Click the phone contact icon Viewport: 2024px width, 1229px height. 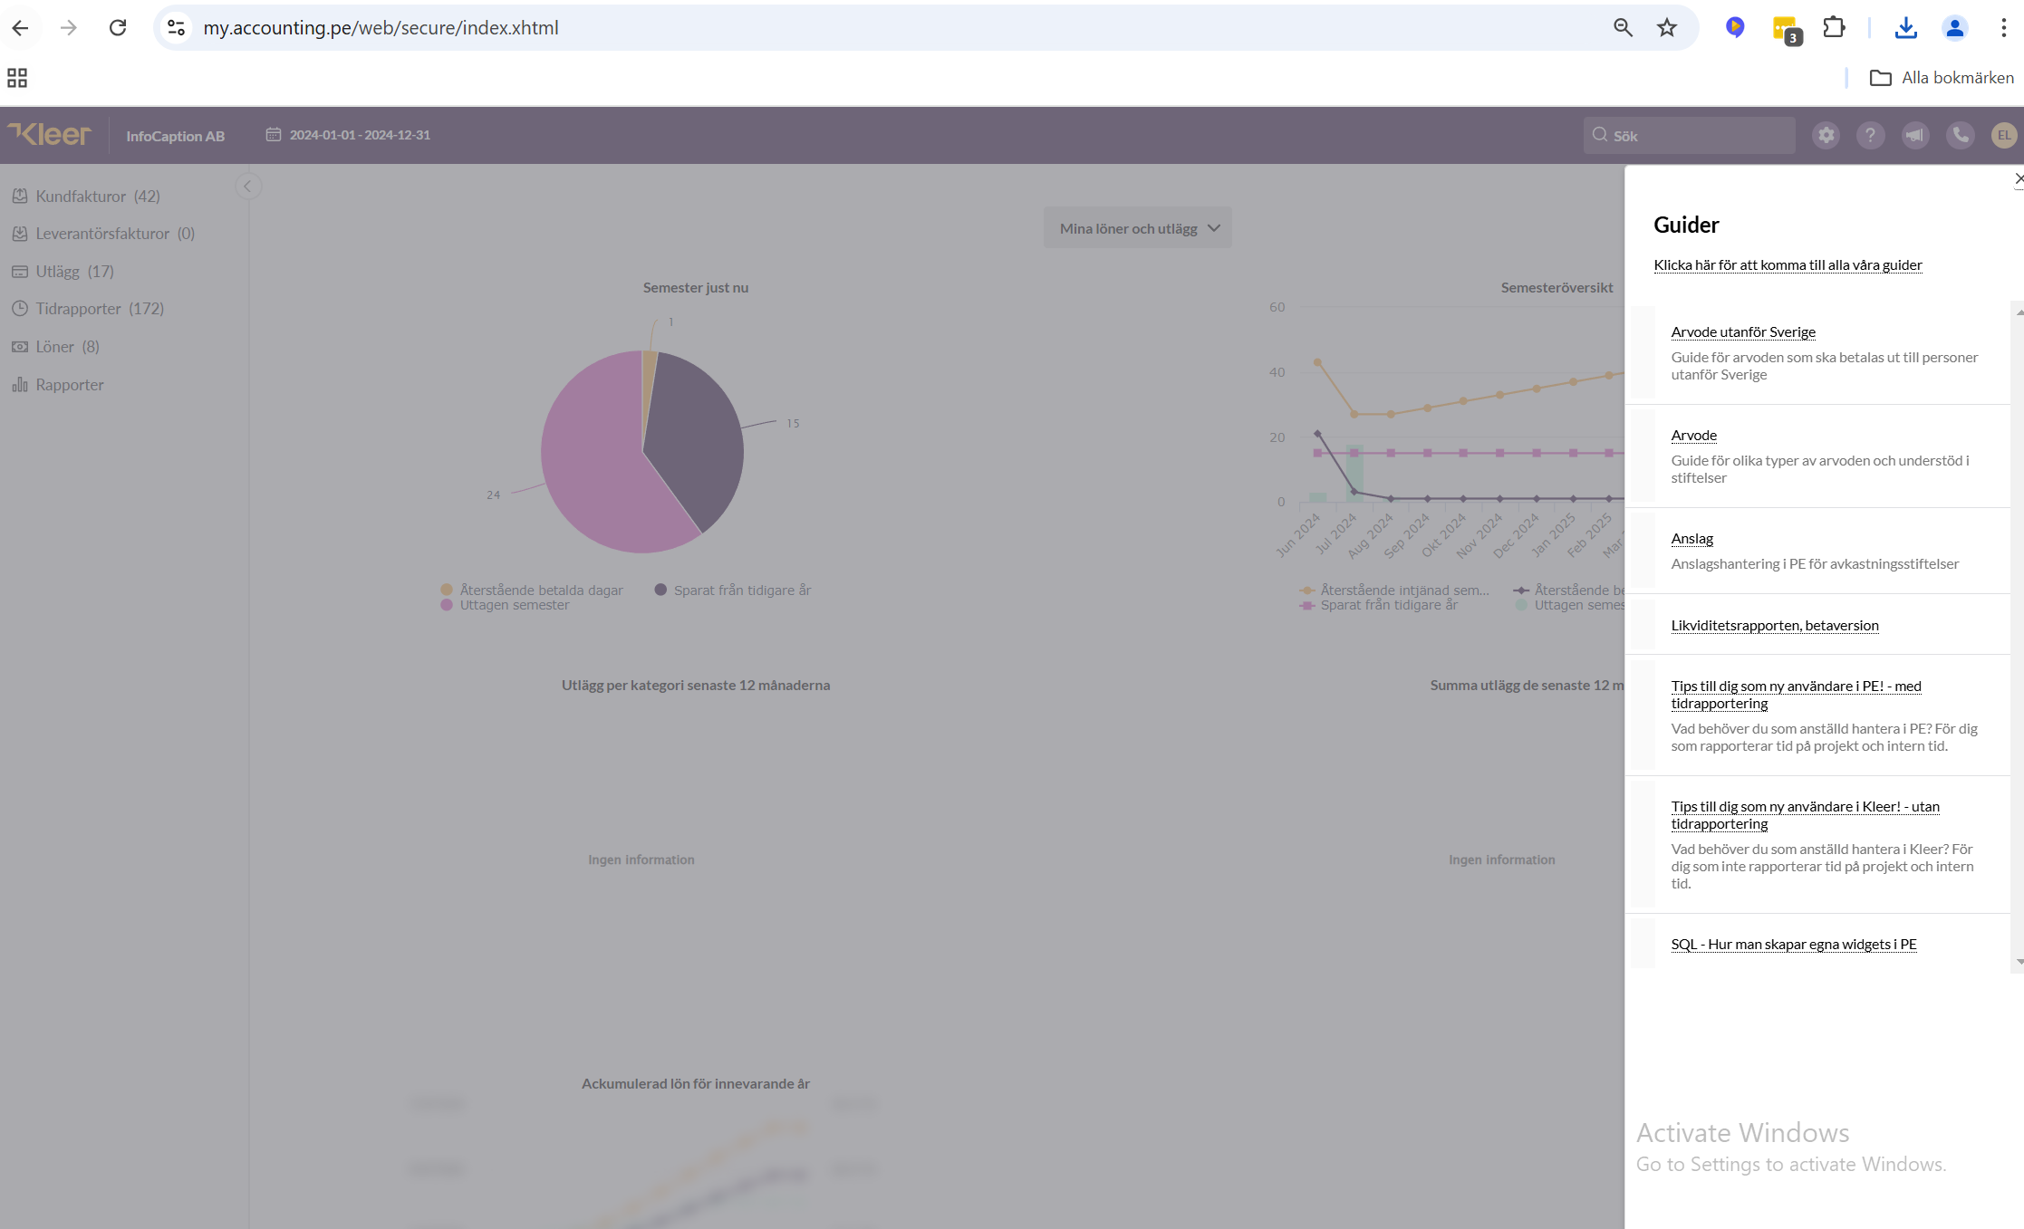[x=1960, y=136]
